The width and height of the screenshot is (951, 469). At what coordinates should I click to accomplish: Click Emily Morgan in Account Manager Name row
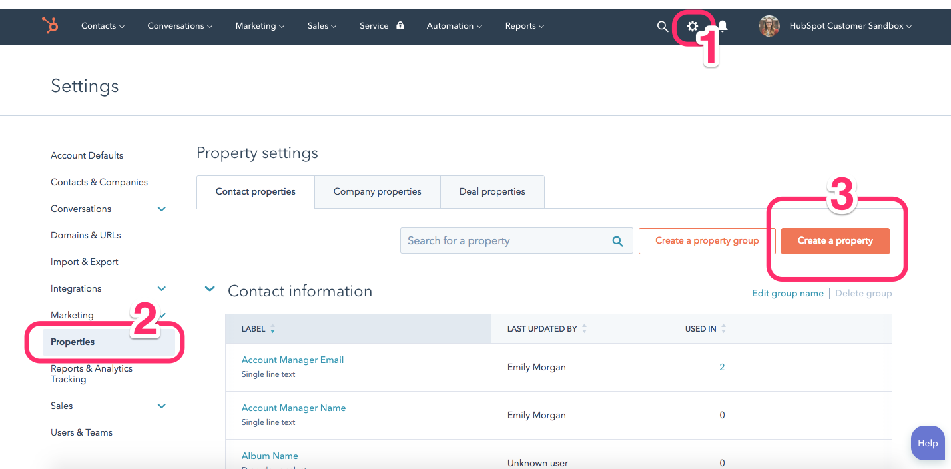point(537,415)
